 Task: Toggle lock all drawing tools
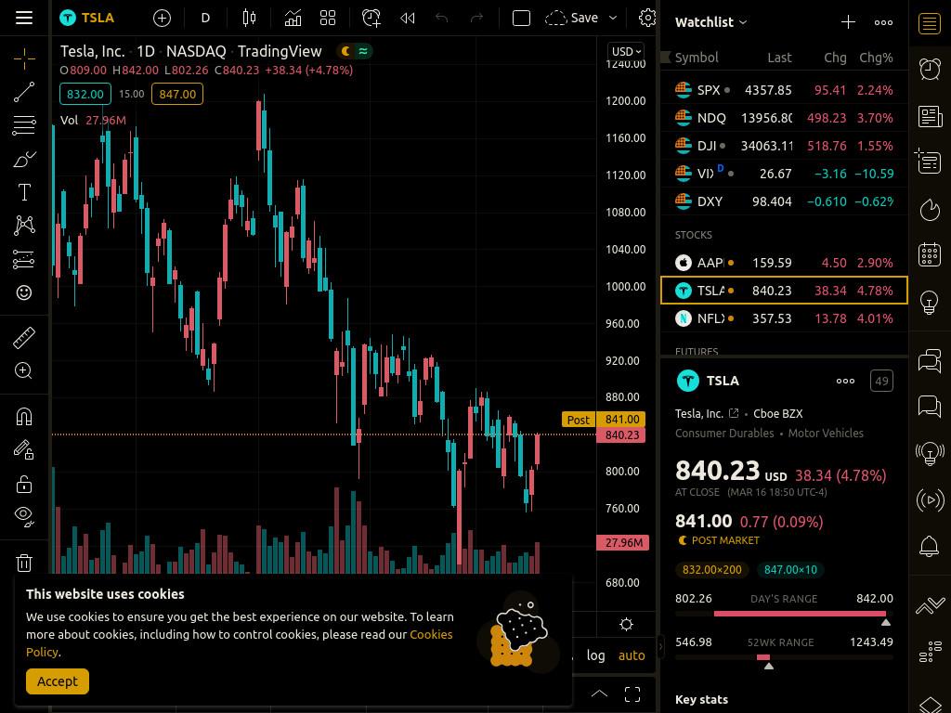coord(24,484)
